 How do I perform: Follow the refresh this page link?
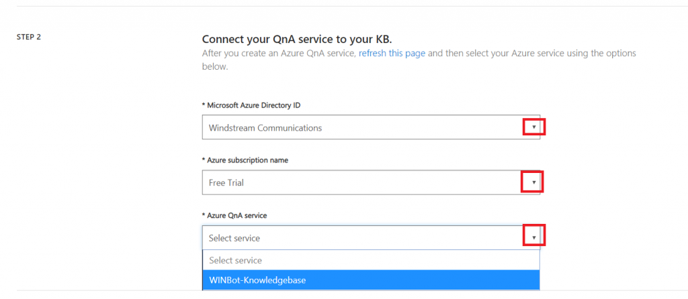pos(392,54)
